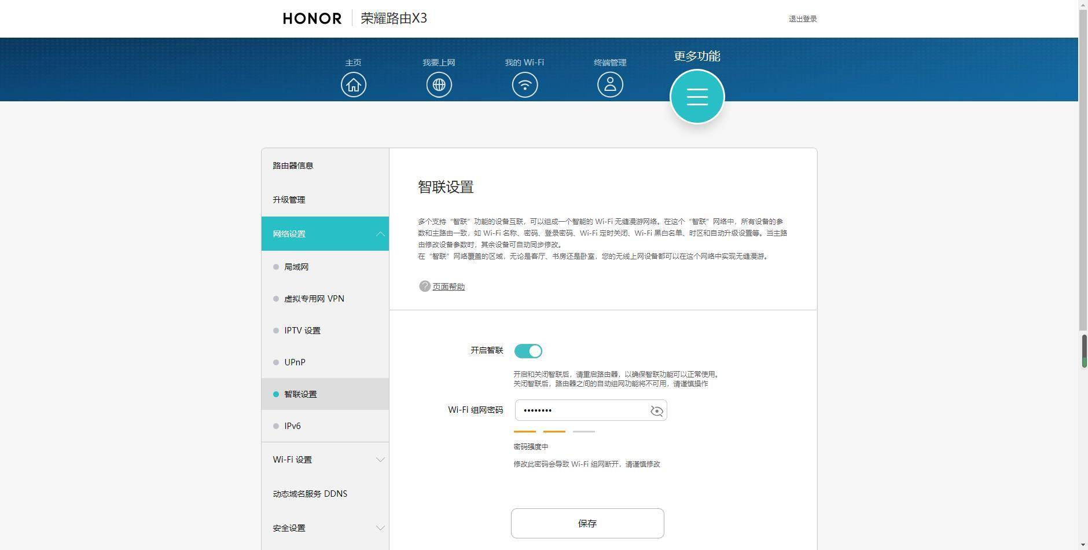
Task: Open 终端管理 device management icon
Action: point(609,84)
